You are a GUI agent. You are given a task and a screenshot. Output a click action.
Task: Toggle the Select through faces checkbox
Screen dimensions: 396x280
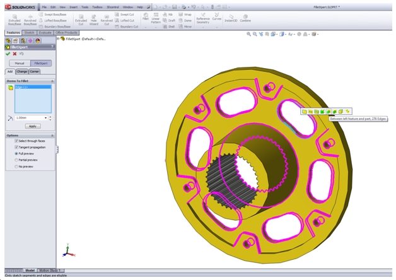(16, 141)
